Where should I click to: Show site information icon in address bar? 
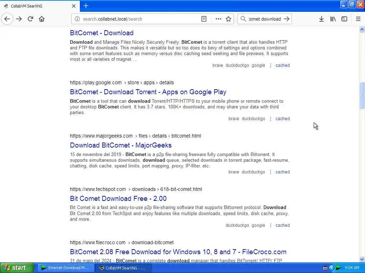77,19
